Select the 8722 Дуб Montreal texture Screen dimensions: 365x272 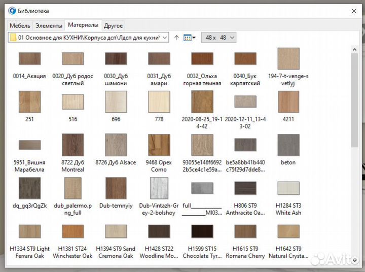72,145
